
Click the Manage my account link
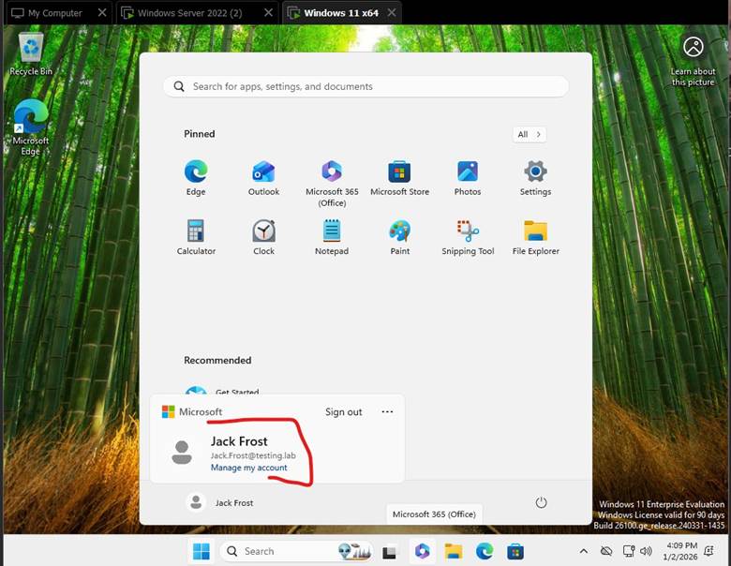[248, 468]
